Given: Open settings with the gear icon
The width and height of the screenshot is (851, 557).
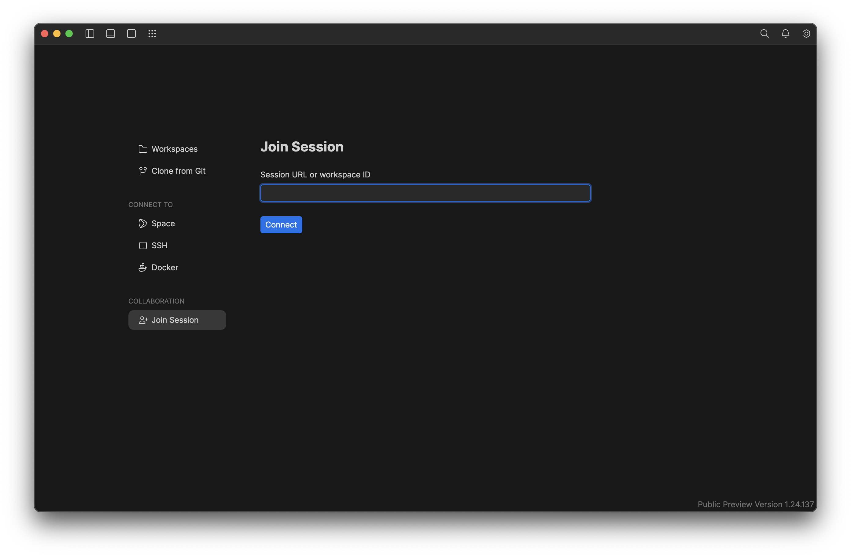Looking at the screenshot, I should pos(807,34).
